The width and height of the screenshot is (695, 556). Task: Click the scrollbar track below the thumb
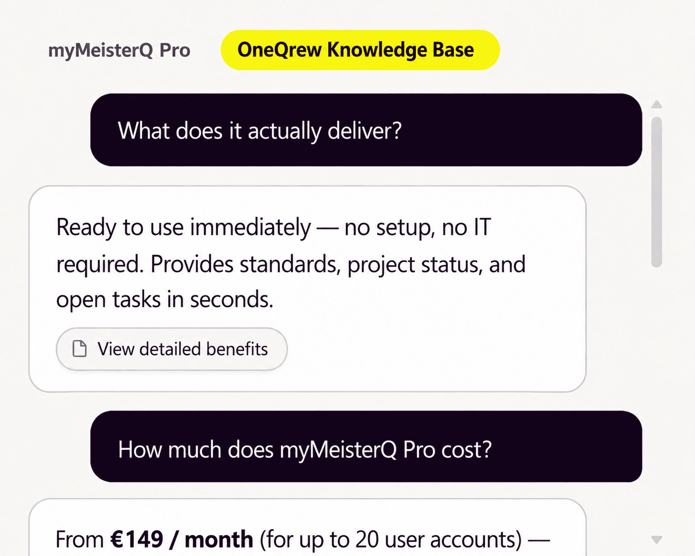[x=657, y=396]
